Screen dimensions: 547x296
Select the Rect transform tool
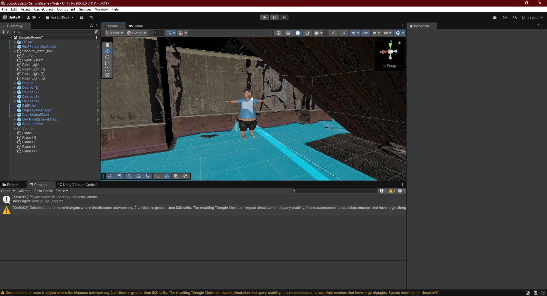(107, 69)
